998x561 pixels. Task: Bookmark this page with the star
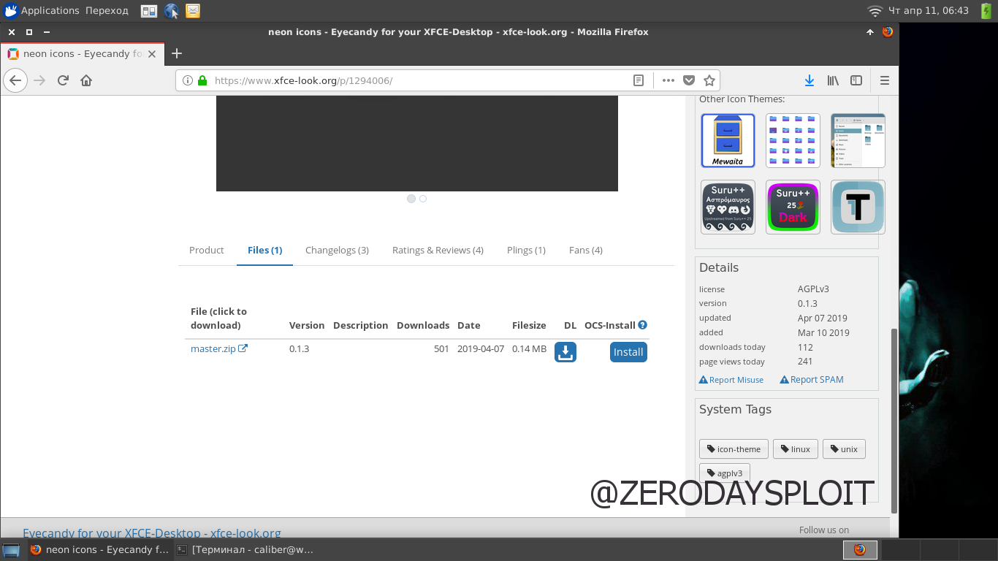tap(709, 80)
